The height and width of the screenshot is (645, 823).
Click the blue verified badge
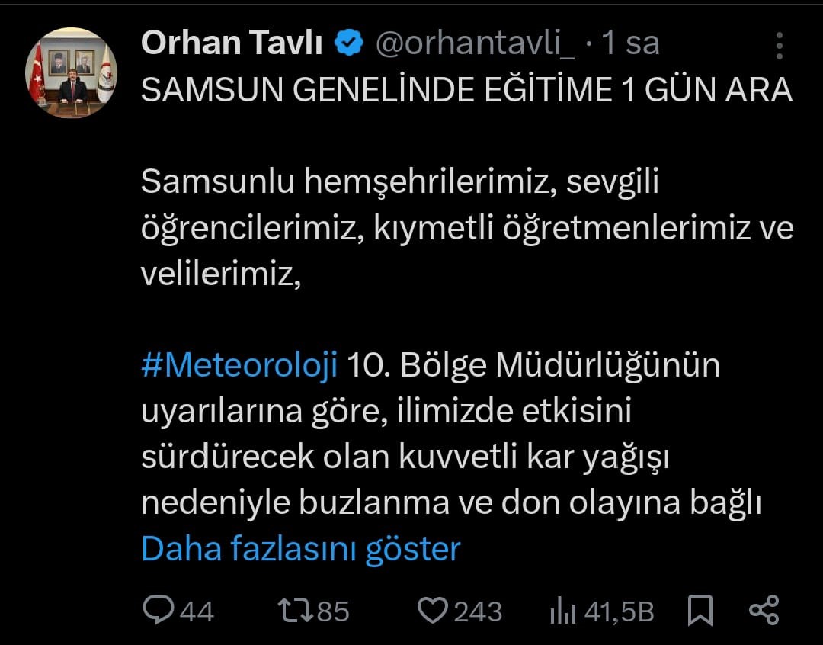click(x=350, y=43)
